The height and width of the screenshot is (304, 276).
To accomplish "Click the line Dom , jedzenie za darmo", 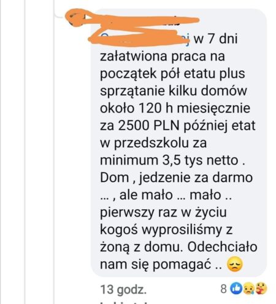I will [176, 177].
